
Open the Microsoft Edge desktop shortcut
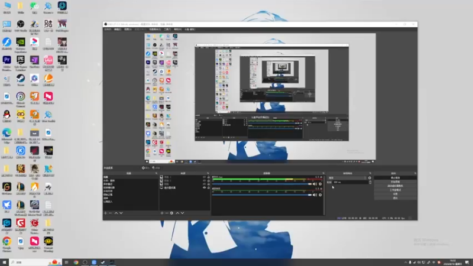[x=7, y=136]
